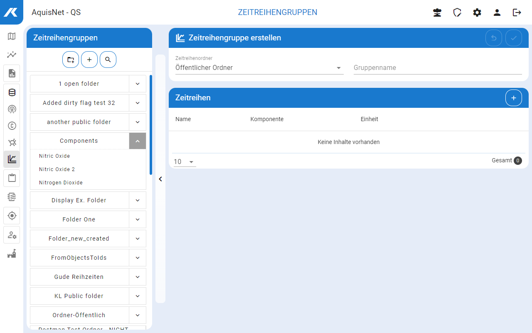
Task: Click the plus button in Zeitreihengruppen panel
Action: click(x=89, y=60)
